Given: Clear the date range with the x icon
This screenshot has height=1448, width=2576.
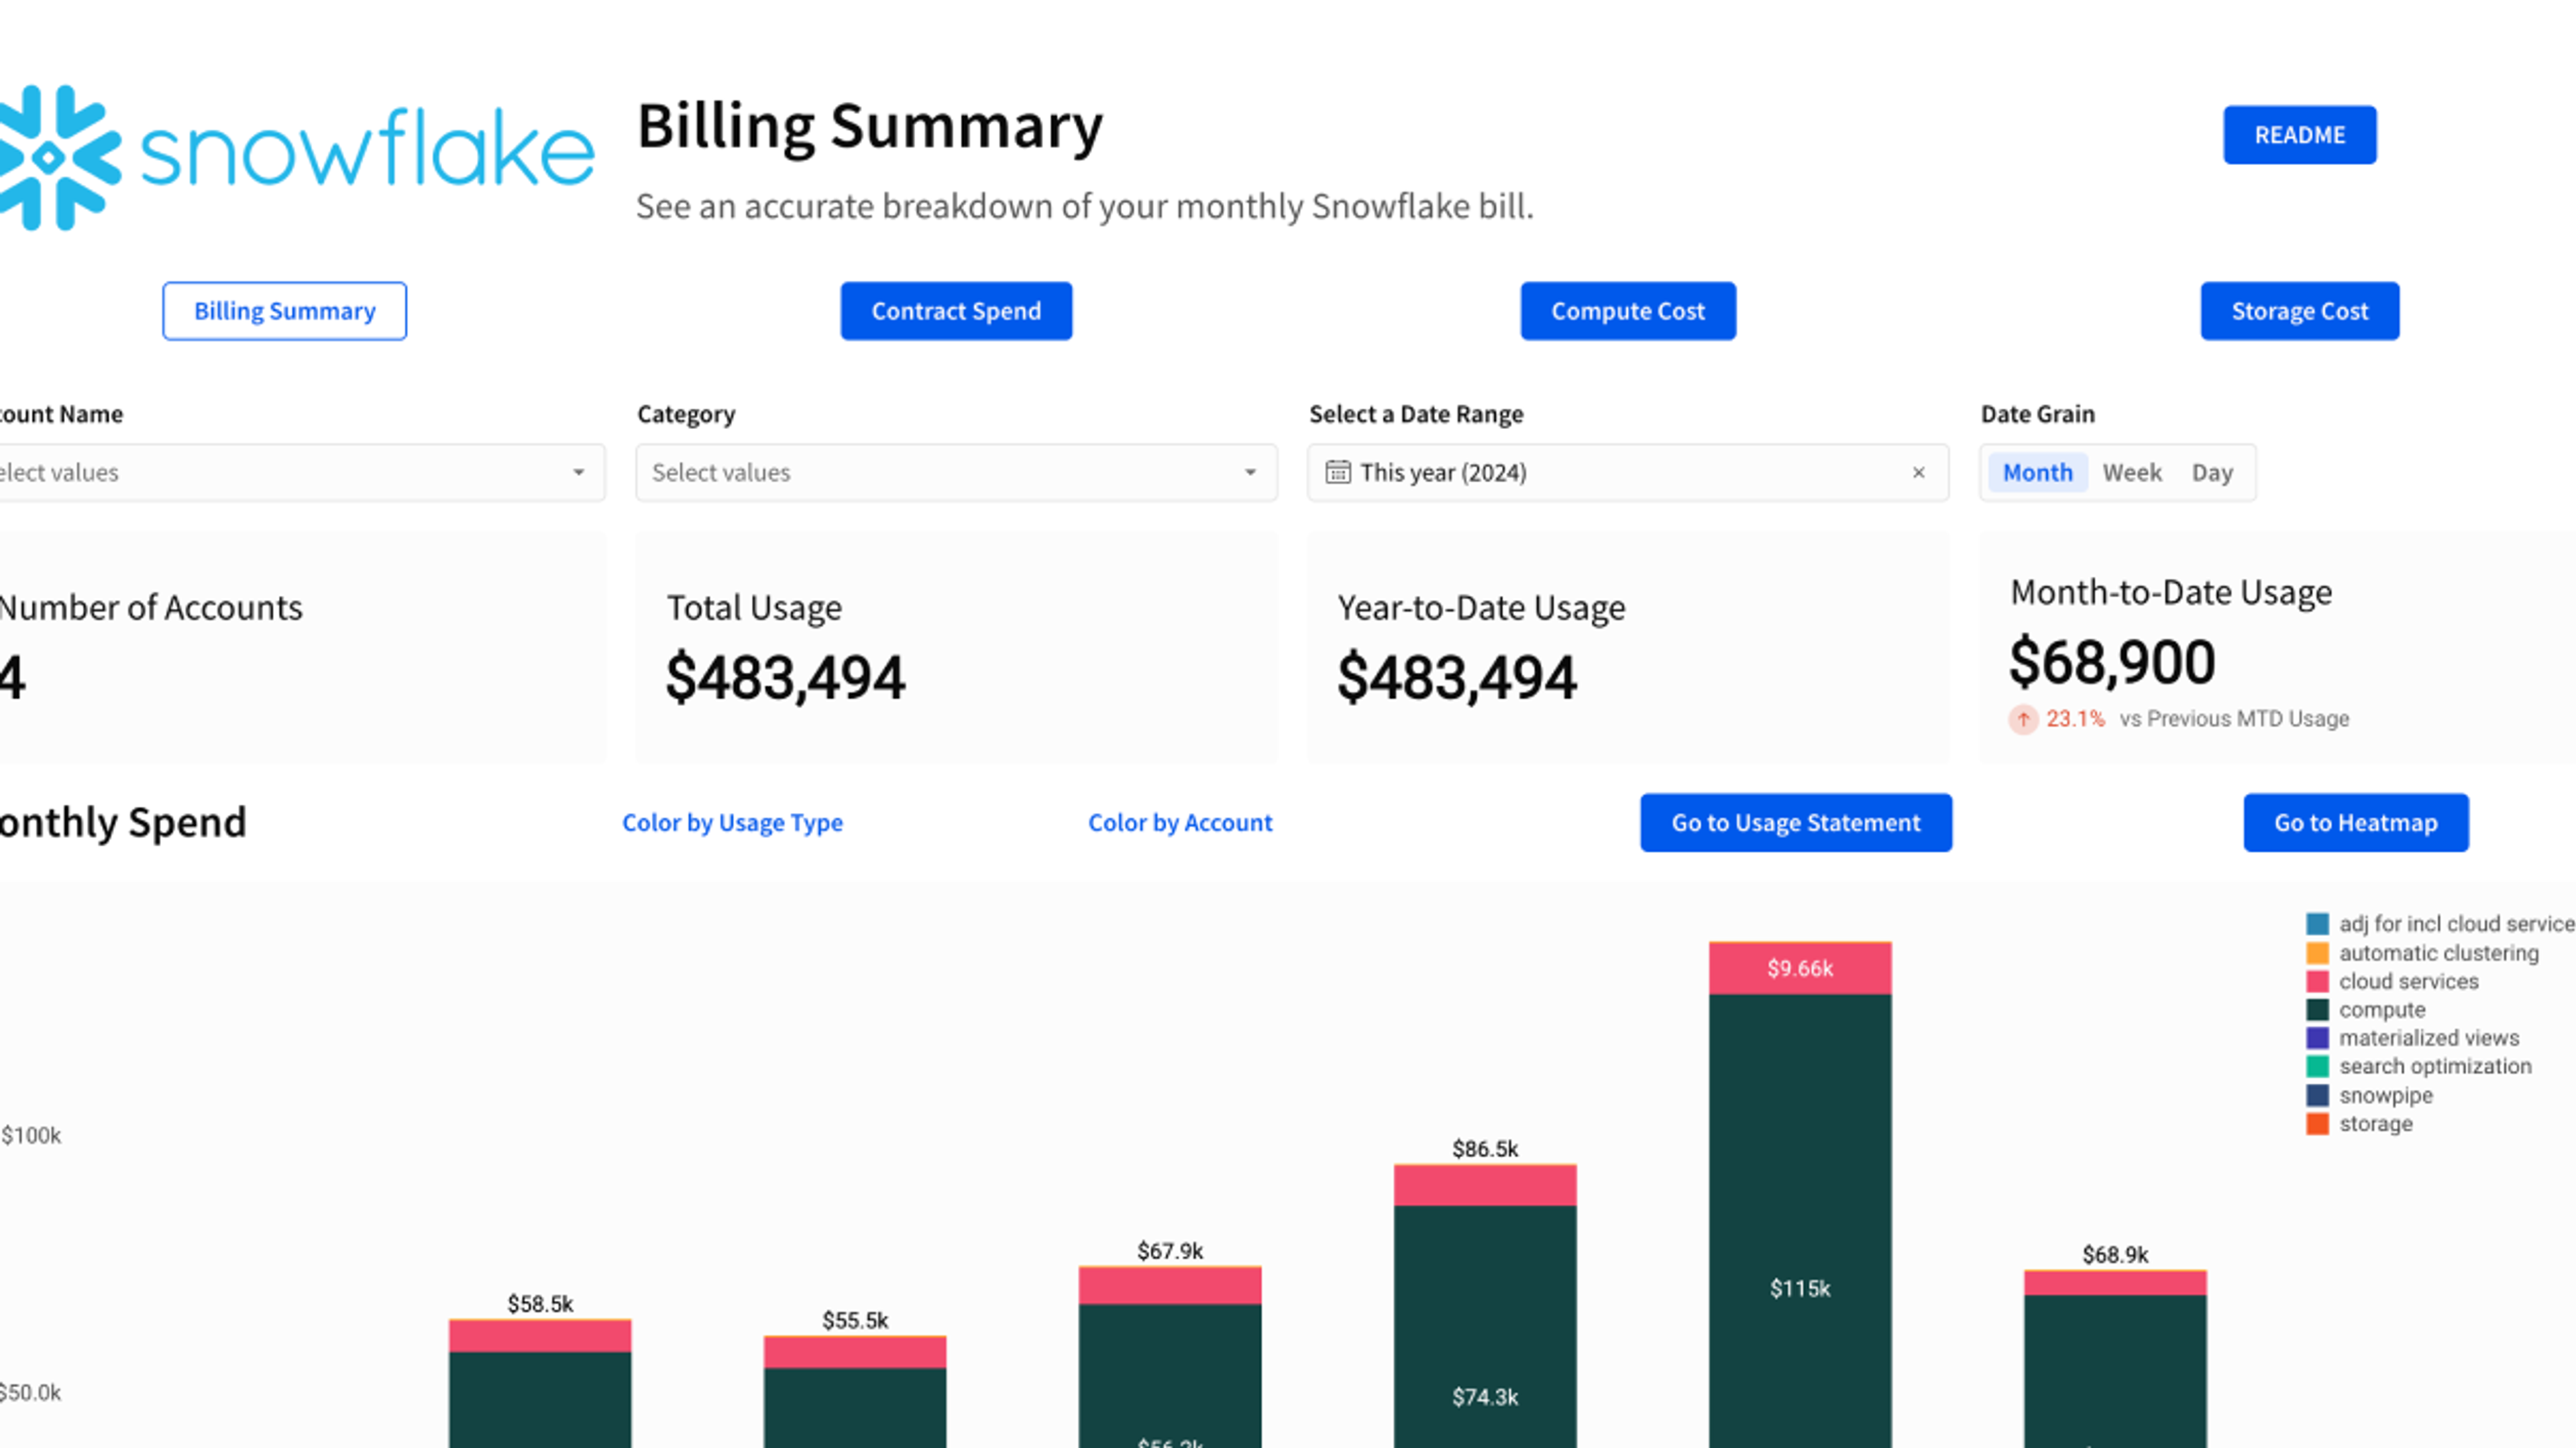Looking at the screenshot, I should (1918, 473).
